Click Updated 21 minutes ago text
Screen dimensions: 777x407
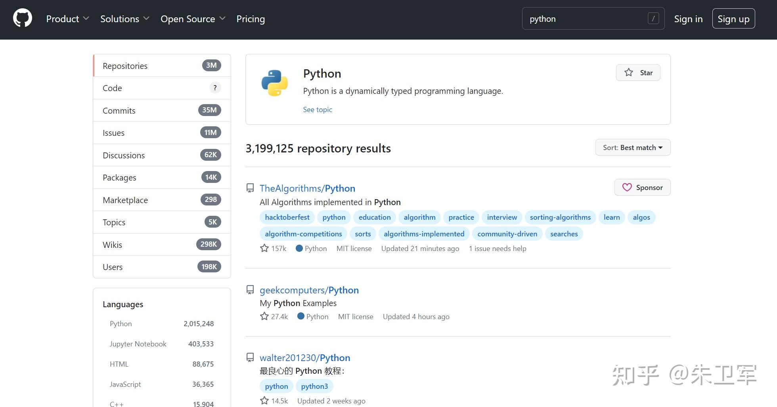[420, 248]
